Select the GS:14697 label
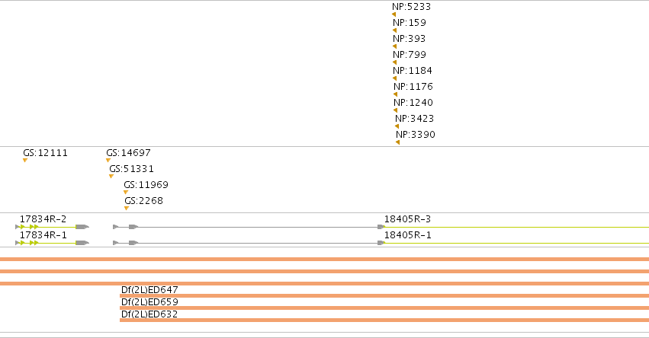 coord(128,153)
